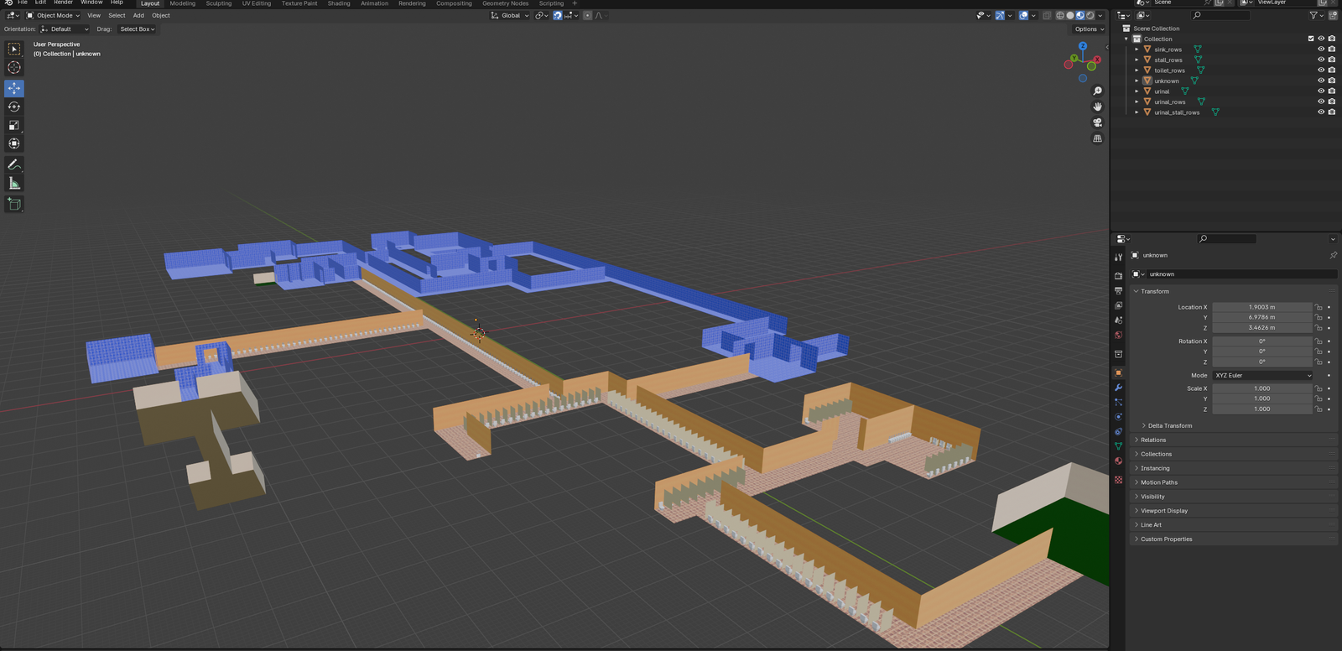Click the Add Cube tool
1342x651 pixels.
coord(14,204)
